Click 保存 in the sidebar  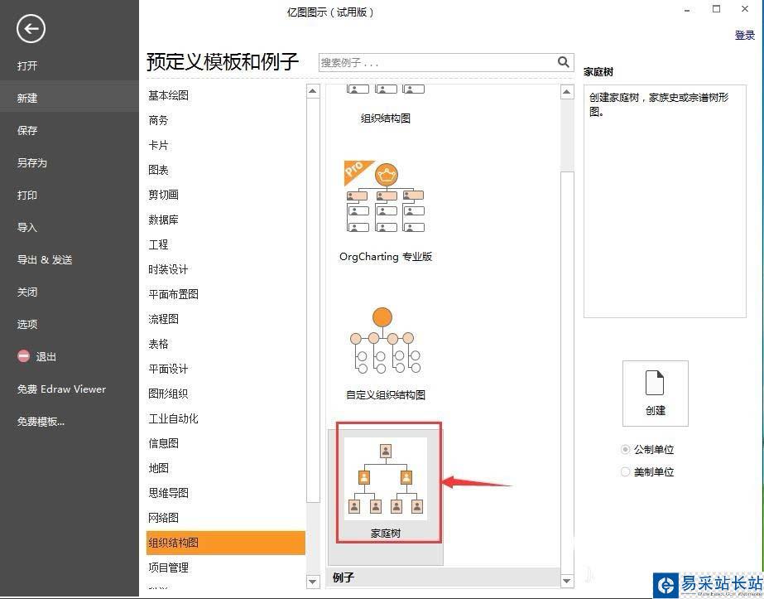pos(27,130)
